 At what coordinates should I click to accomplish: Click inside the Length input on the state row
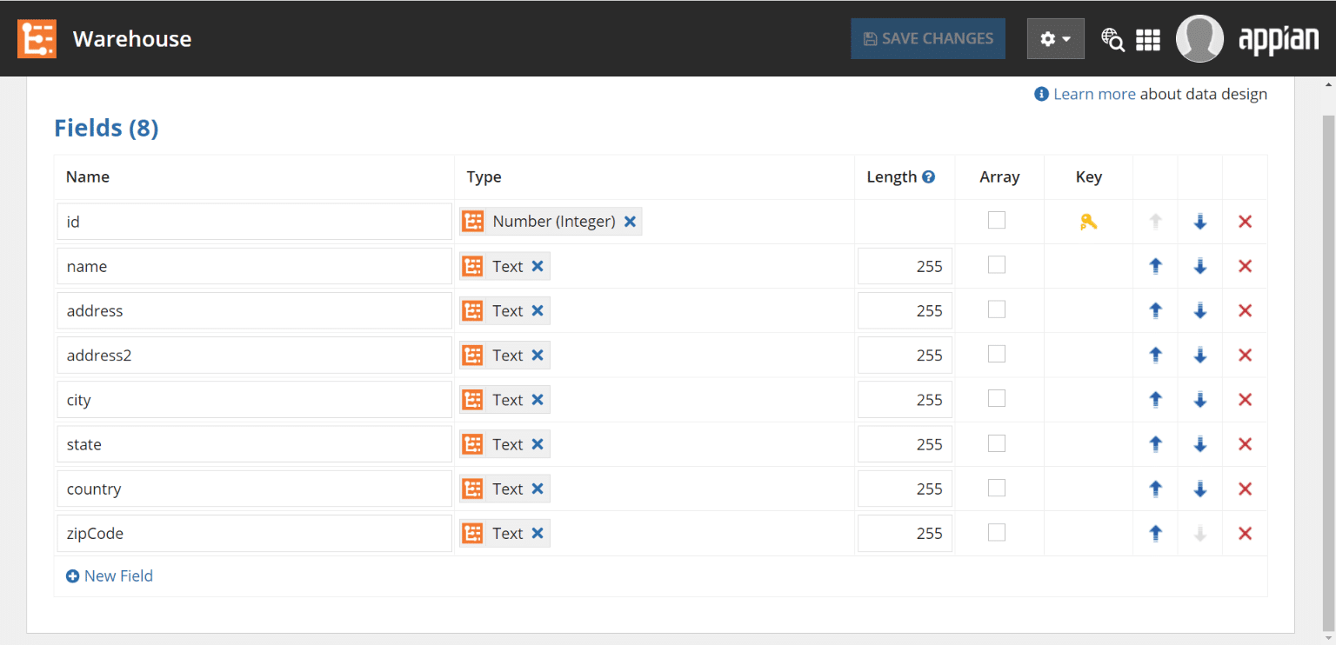point(905,443)
